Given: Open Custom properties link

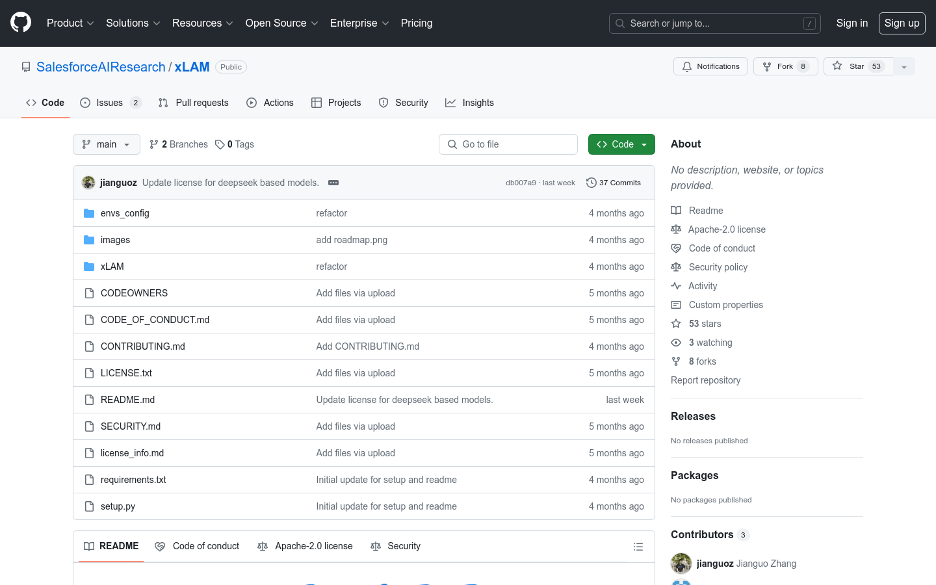Looking at the screenshot, I should tap(717, 305).
